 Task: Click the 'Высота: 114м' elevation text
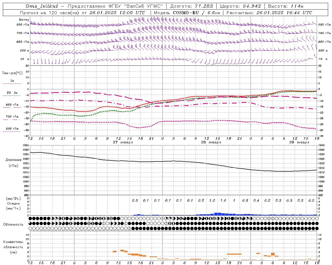286,6
